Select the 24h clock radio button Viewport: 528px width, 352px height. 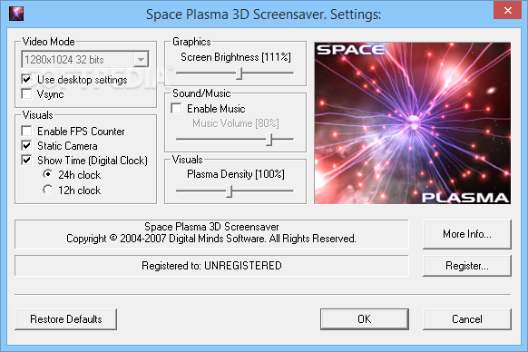coord(48,174)
